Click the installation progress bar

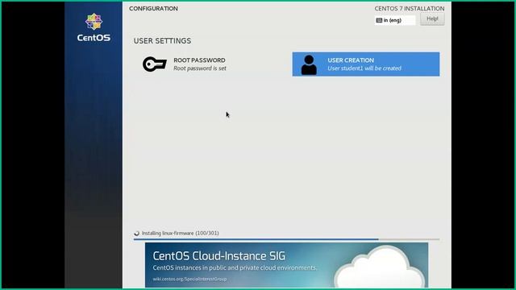[x=286, y=239]
